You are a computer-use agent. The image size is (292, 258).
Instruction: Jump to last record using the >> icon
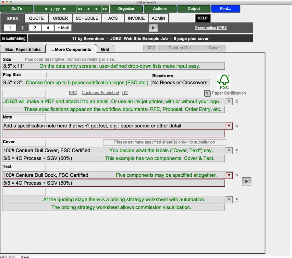[104, 9]
